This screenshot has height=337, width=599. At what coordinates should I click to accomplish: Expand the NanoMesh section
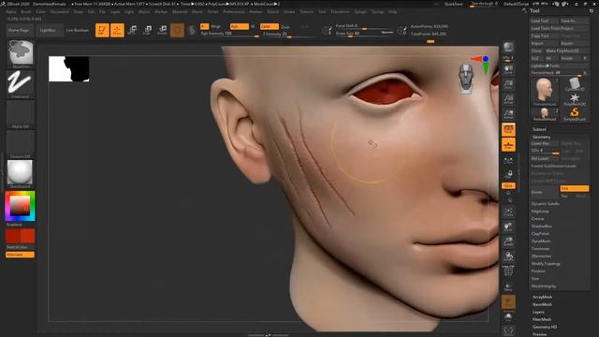[x=542, y=304]
